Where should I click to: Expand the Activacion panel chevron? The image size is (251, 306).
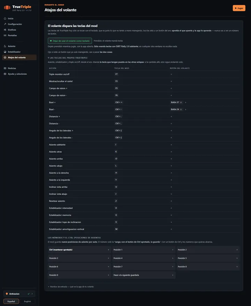click(x=32, y=294)
